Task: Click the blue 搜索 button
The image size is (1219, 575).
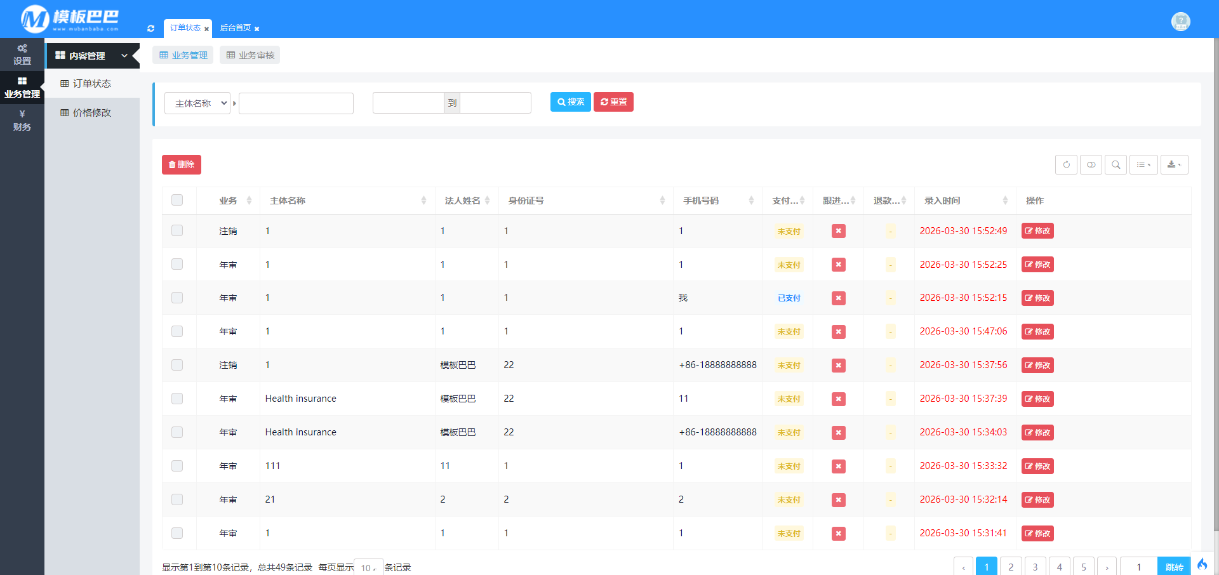Action: coord(570,102)
